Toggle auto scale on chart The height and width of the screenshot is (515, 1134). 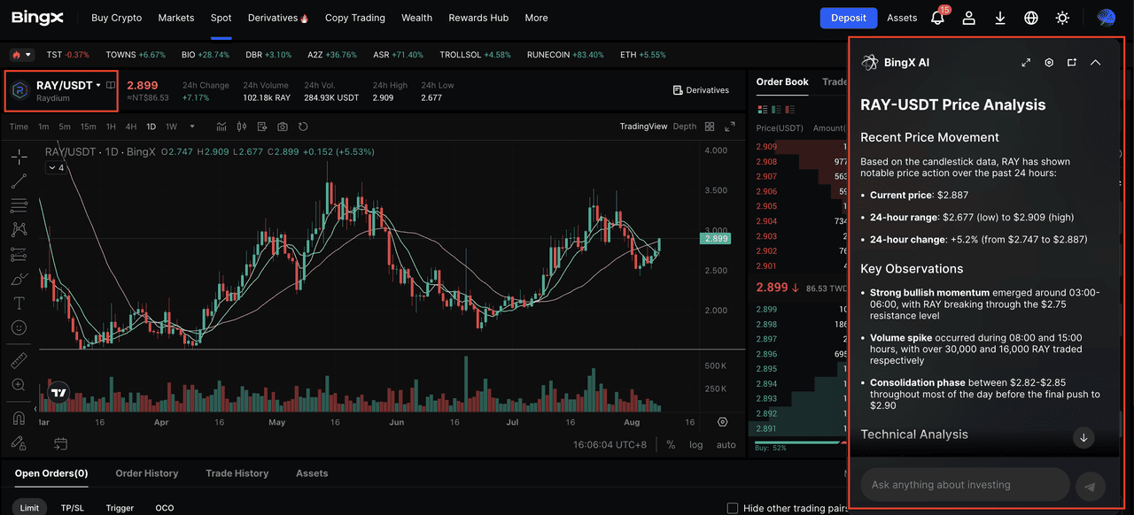coord(726,444)
